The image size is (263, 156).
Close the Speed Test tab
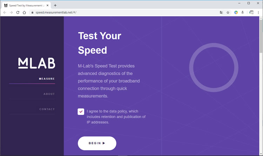(47, 5)
